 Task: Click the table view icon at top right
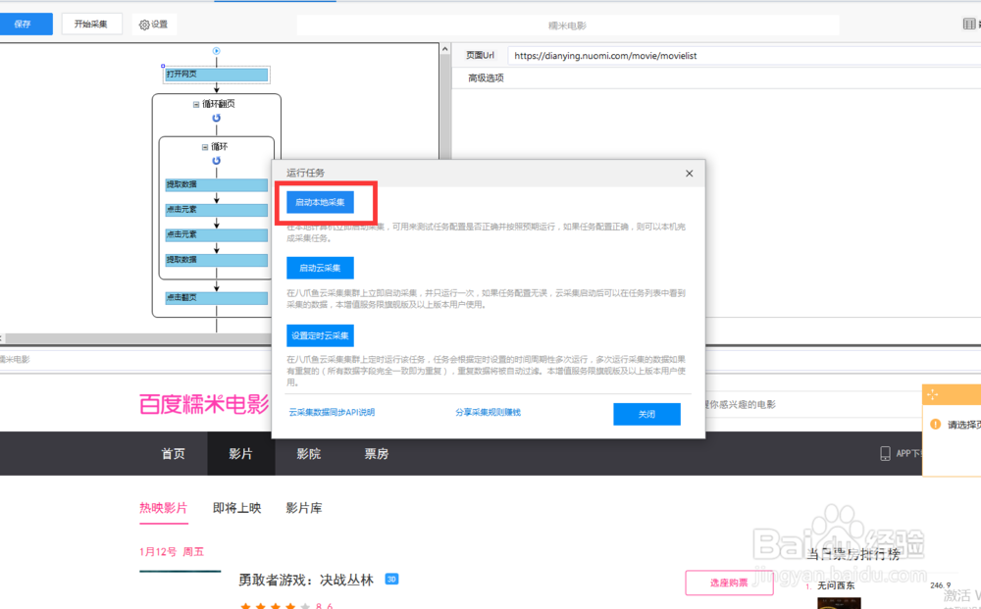969,24
